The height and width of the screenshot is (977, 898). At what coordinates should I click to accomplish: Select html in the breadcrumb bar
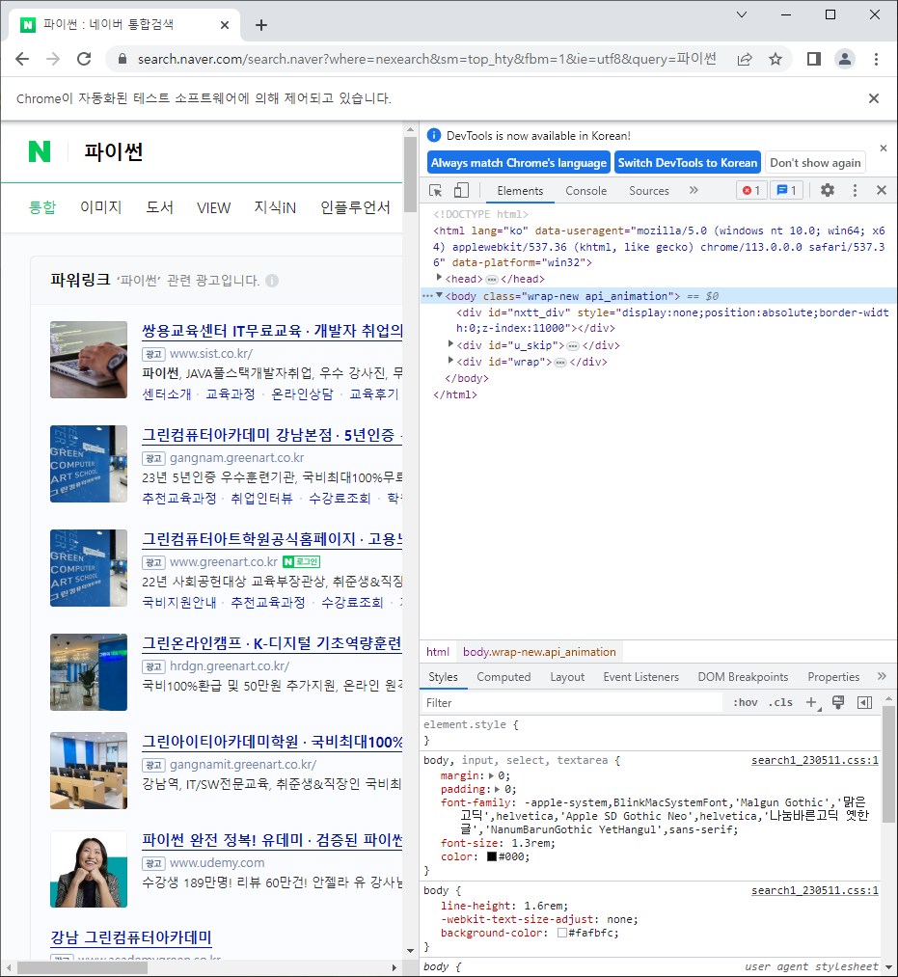click(x=438, y=652)
